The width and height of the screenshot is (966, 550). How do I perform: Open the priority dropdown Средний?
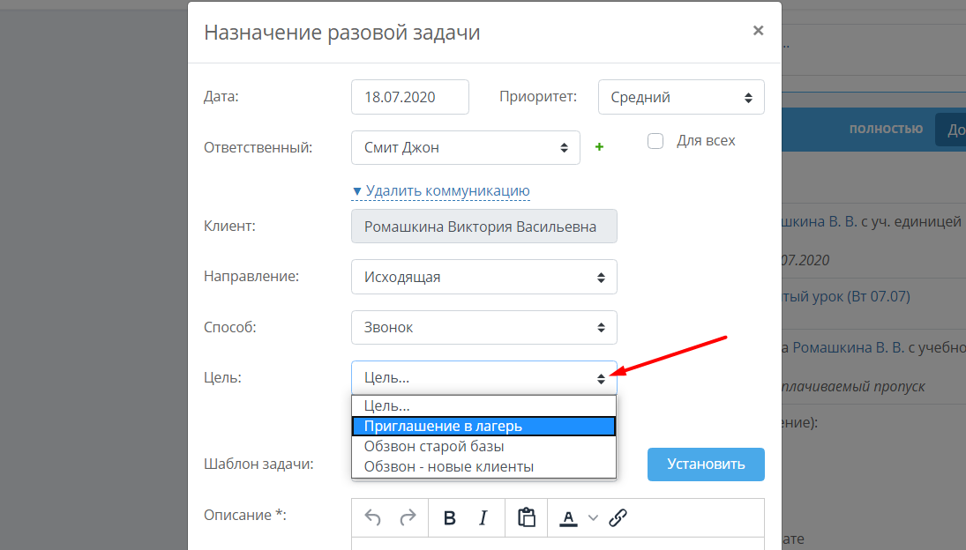[681, 97]
